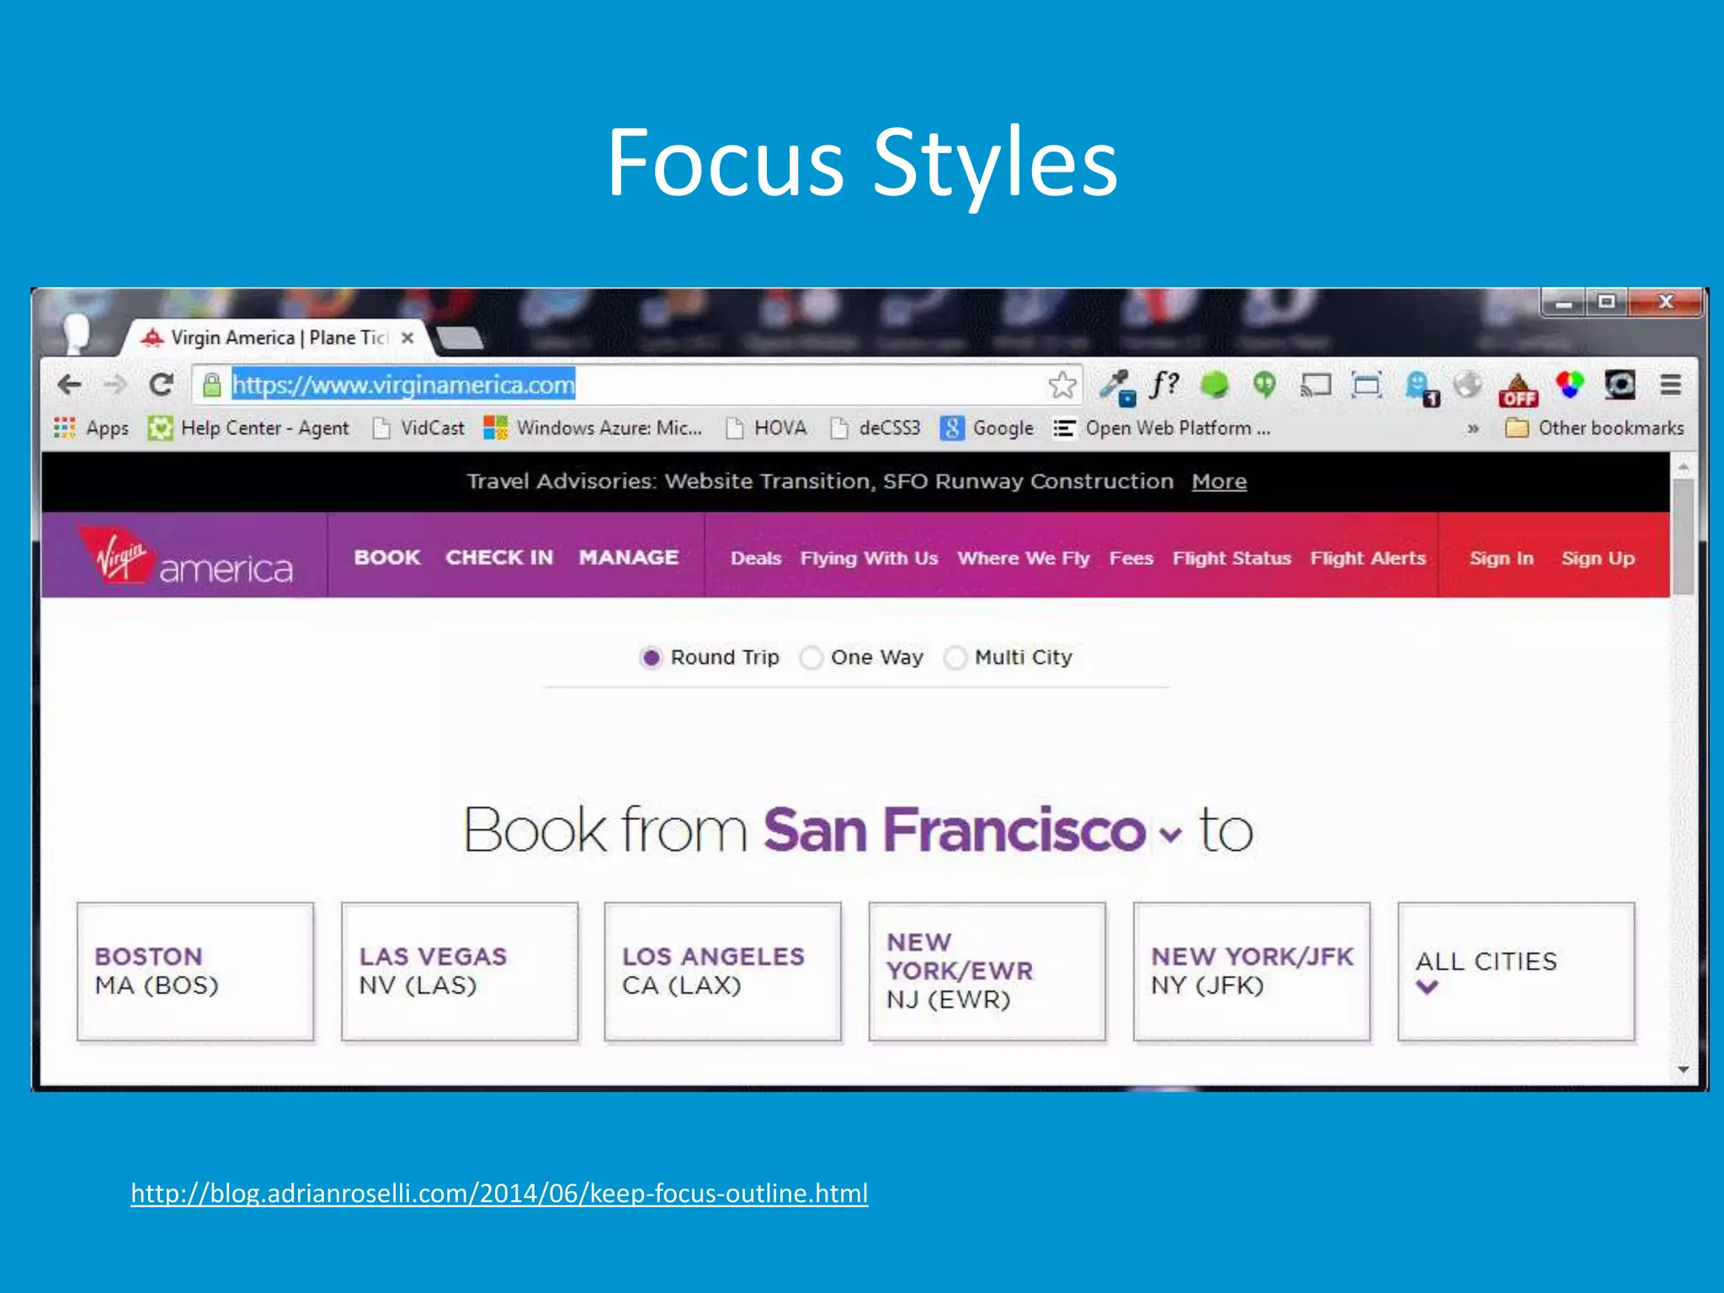
Task: Open the VidCast bookmark
Action: [x=418, y=428]
